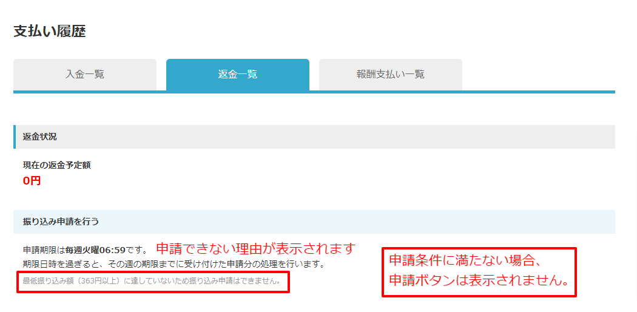Click the blue divider line under the tabs
This screenshot has width=637, height=312.
pos(314,92)
